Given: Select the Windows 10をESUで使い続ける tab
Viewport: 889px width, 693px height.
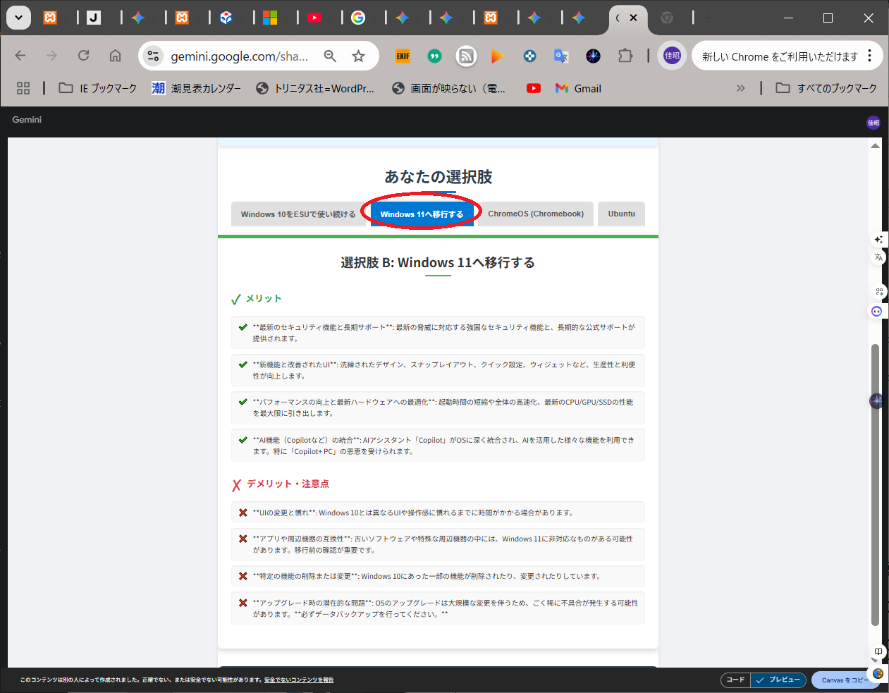Looking at the screenshot, I should point(298,214).
